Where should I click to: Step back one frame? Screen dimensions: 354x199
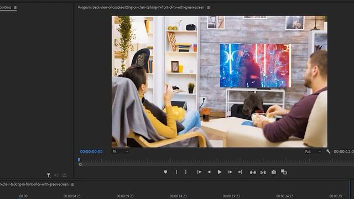click(210, 172)
